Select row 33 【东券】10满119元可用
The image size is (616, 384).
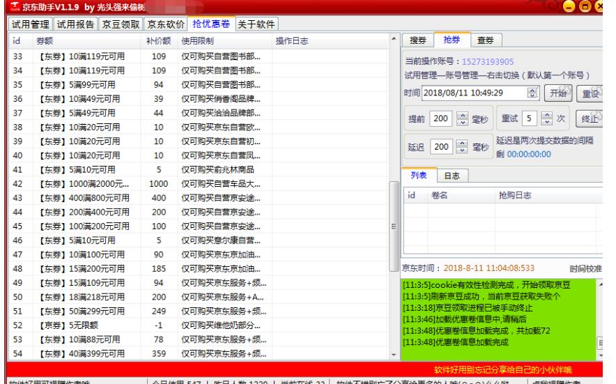click(199, 56)
